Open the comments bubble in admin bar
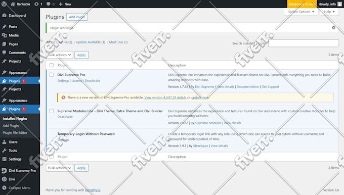This screenshot has width=344, height=195. [50, 4]
